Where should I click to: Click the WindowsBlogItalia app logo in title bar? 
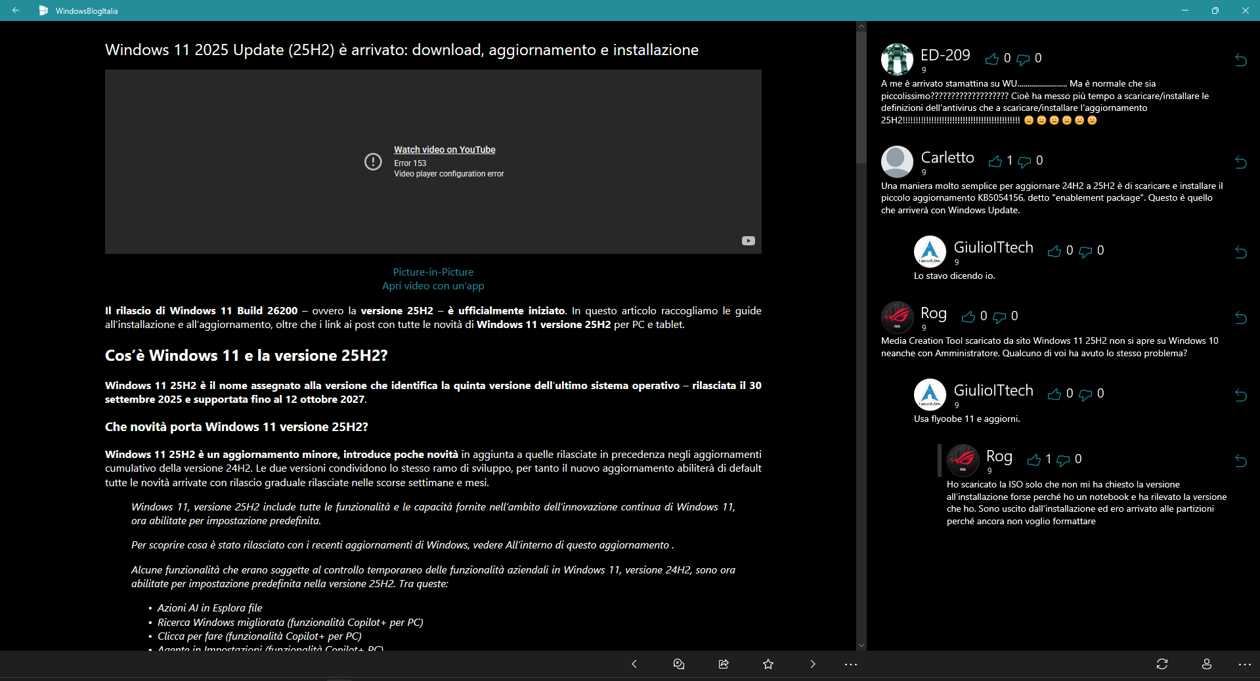coord(43,10)
